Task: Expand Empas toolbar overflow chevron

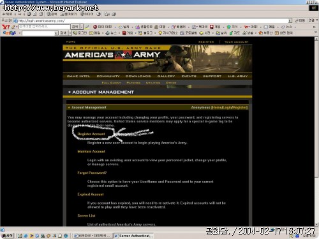Action: click(315, 33)
